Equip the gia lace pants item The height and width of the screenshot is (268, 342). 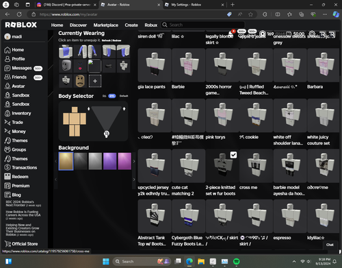(155, 65)
